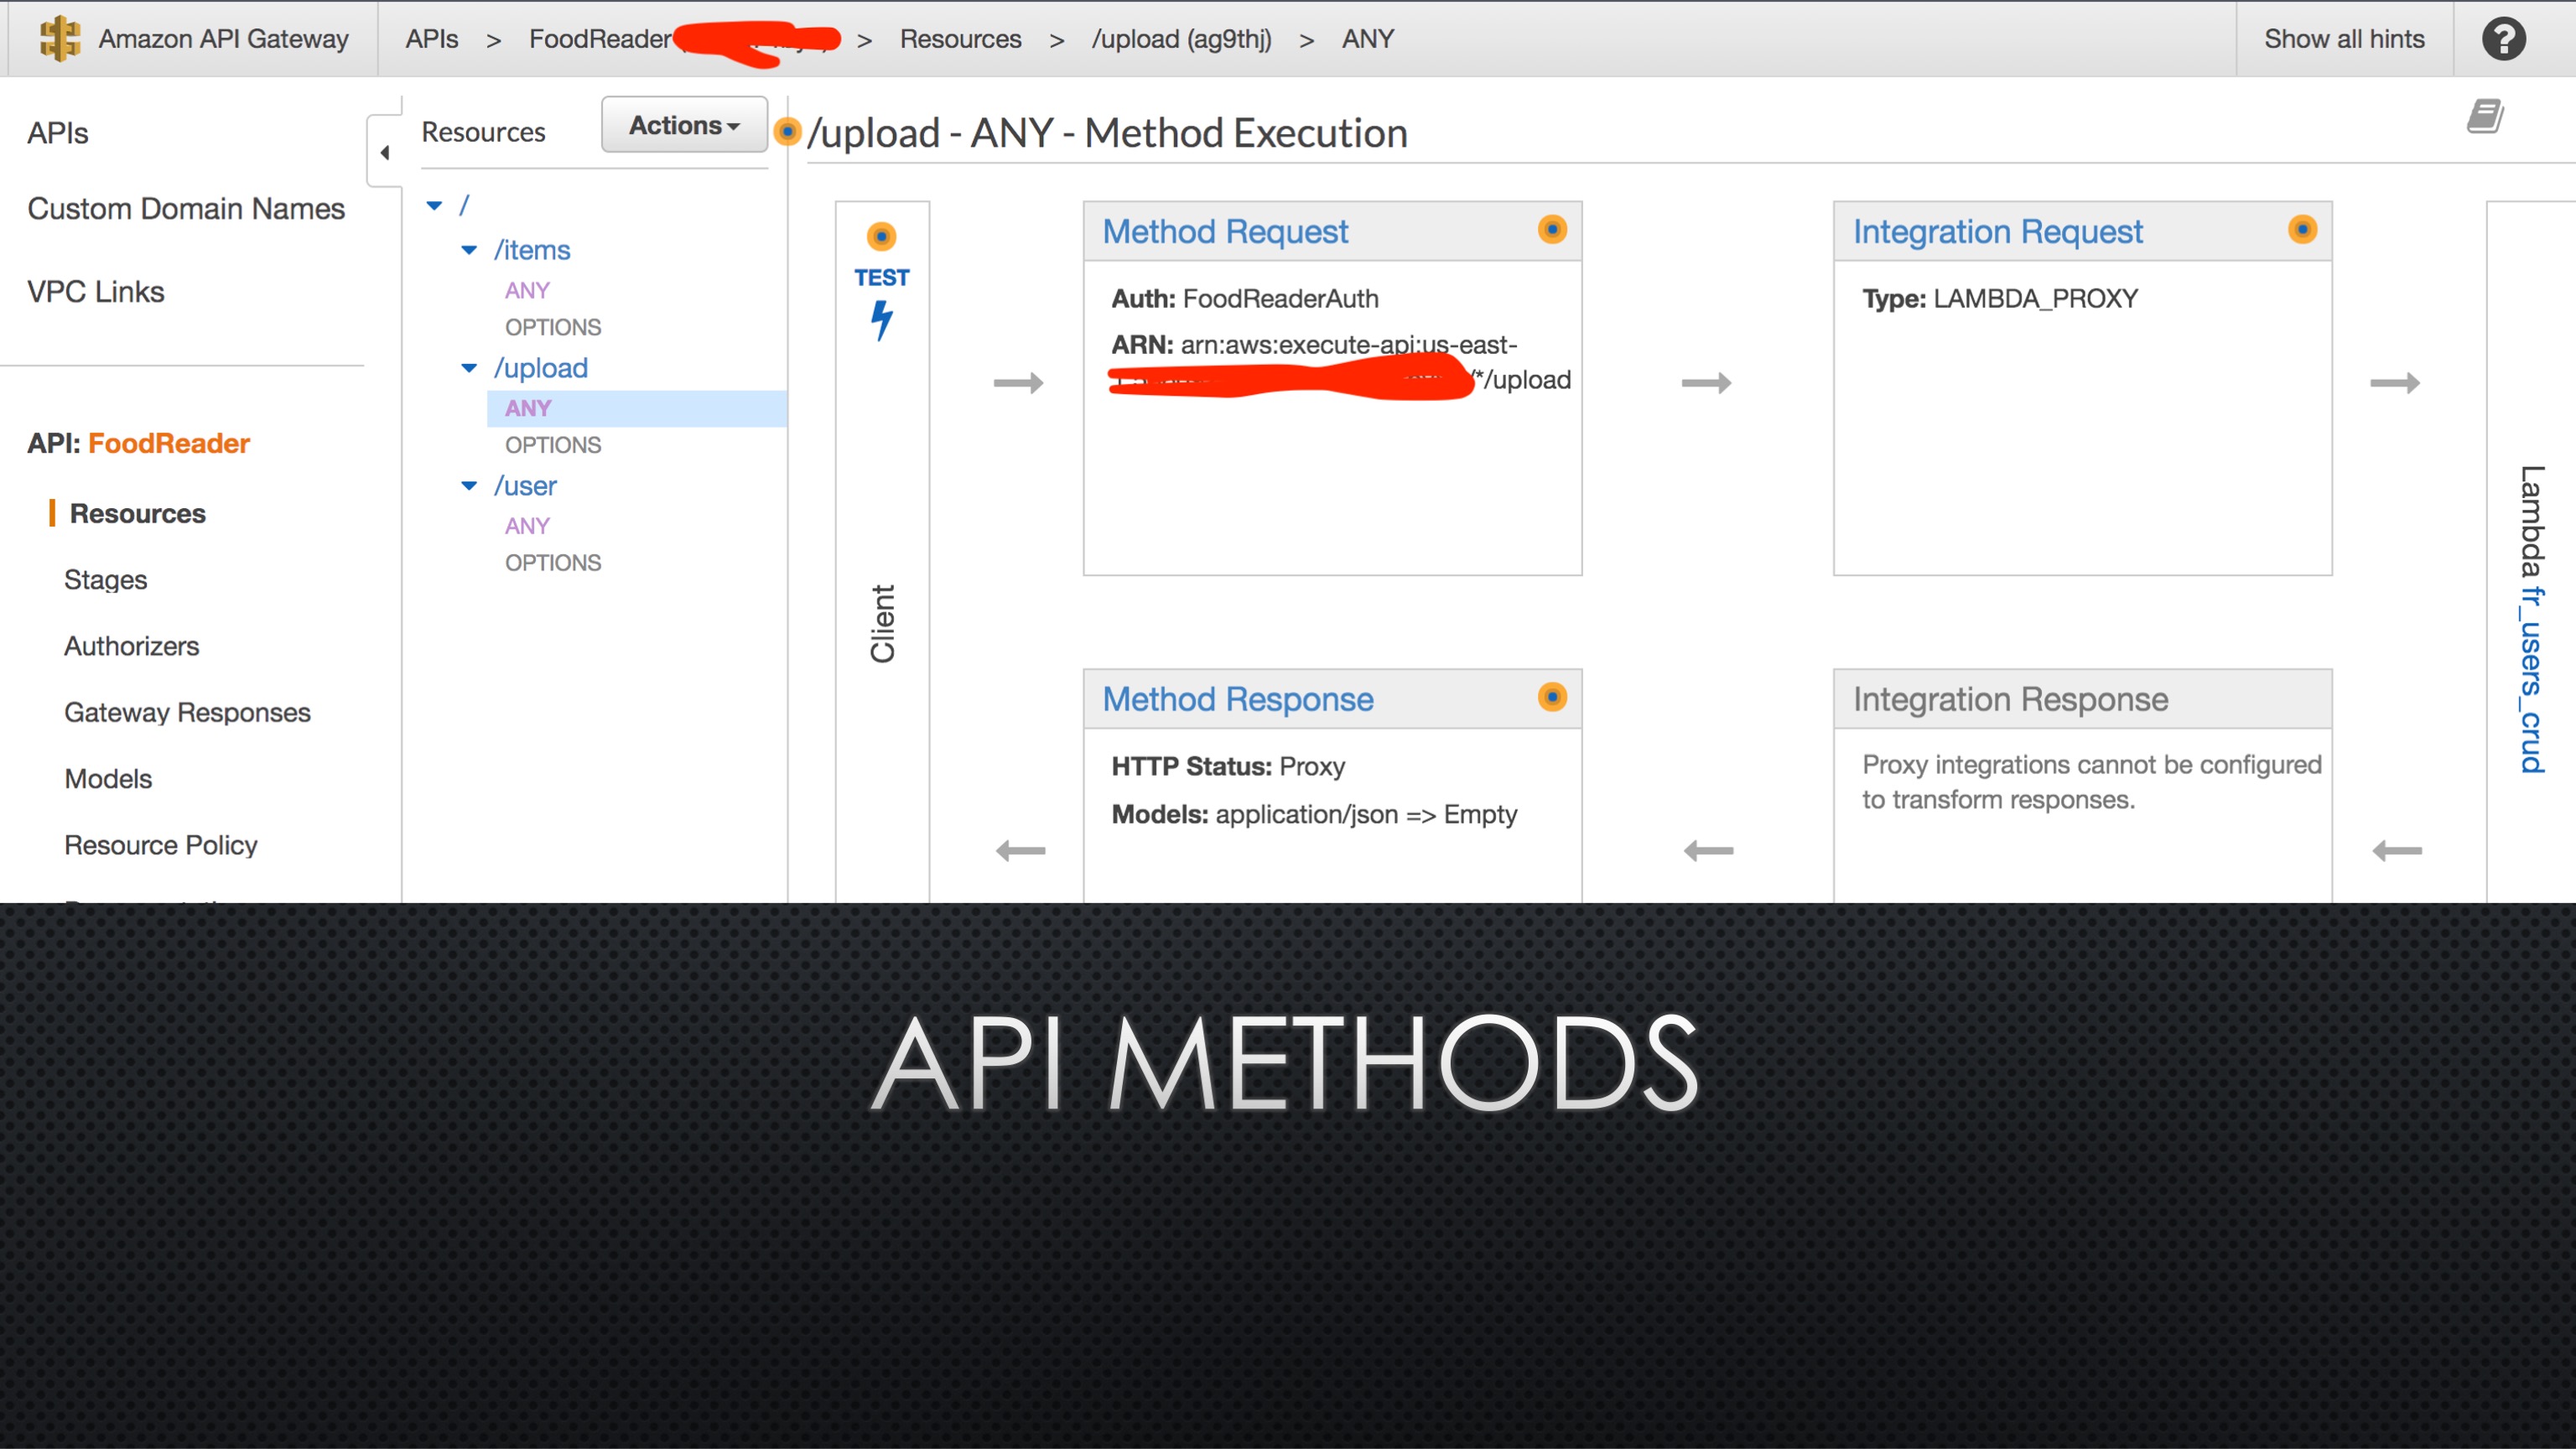The width and height of the screenshot is (2576, 1449).
Task: Open the documentation book icon
Action: pos(2485,116)
